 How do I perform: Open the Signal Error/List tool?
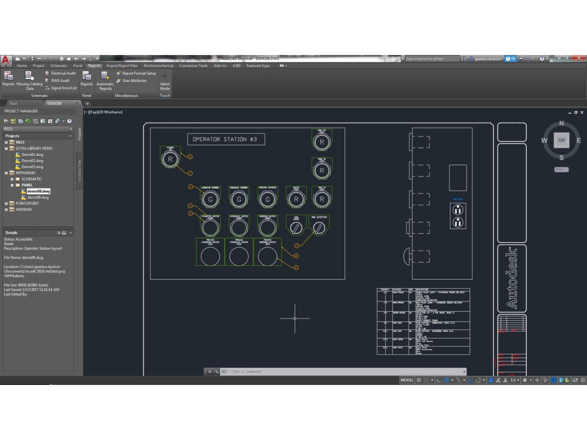click(61, 88)
